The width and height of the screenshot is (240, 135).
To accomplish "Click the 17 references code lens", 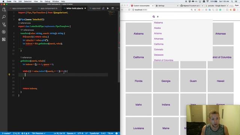I will [27, 30].
